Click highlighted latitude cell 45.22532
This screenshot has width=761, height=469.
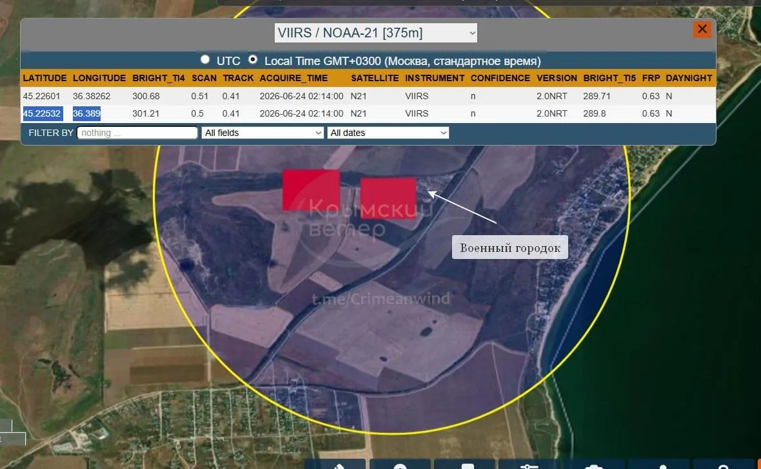(42, 113)
